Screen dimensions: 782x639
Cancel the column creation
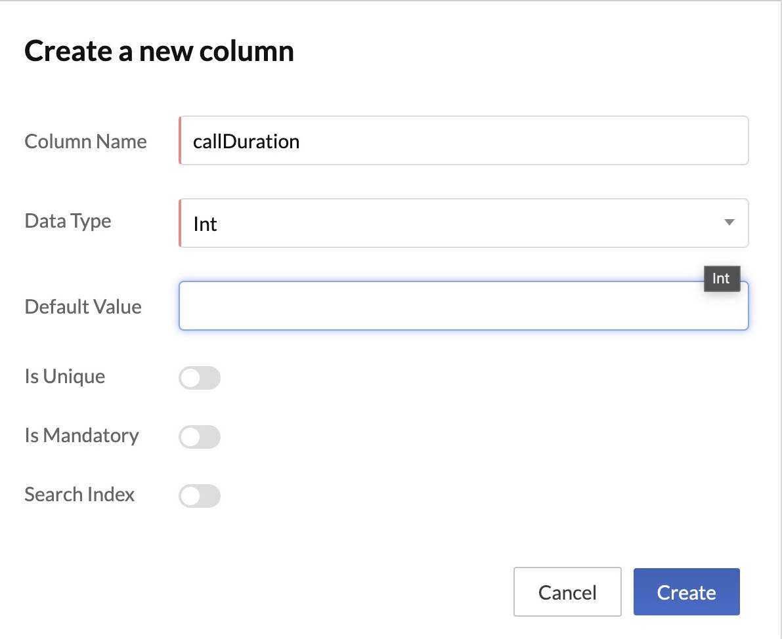[x=567, y=592]
